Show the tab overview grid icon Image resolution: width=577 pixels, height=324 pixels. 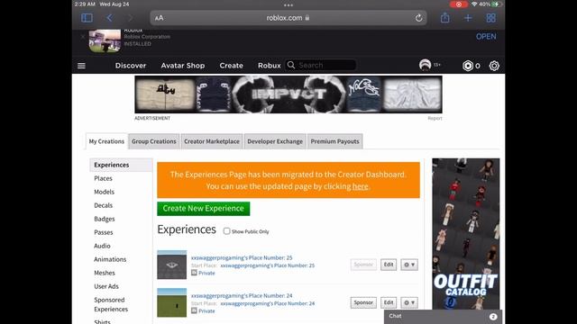[490, 18]
